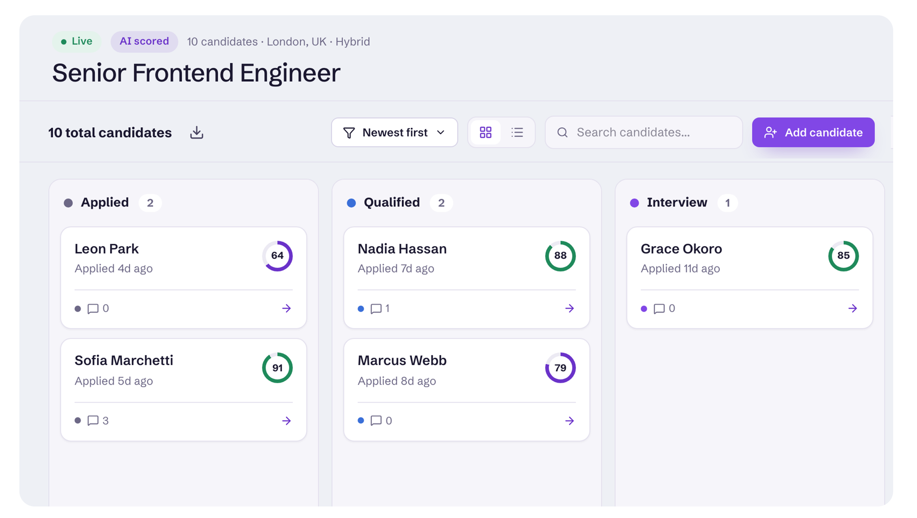The width and height of the screenshot is (917, 518).
Task: Open the Marcus Webb candidate name
Action: (x=402, y=360)
